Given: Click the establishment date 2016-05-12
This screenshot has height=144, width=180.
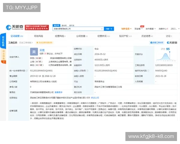Looking at the screenshot, I should point(100,54).
